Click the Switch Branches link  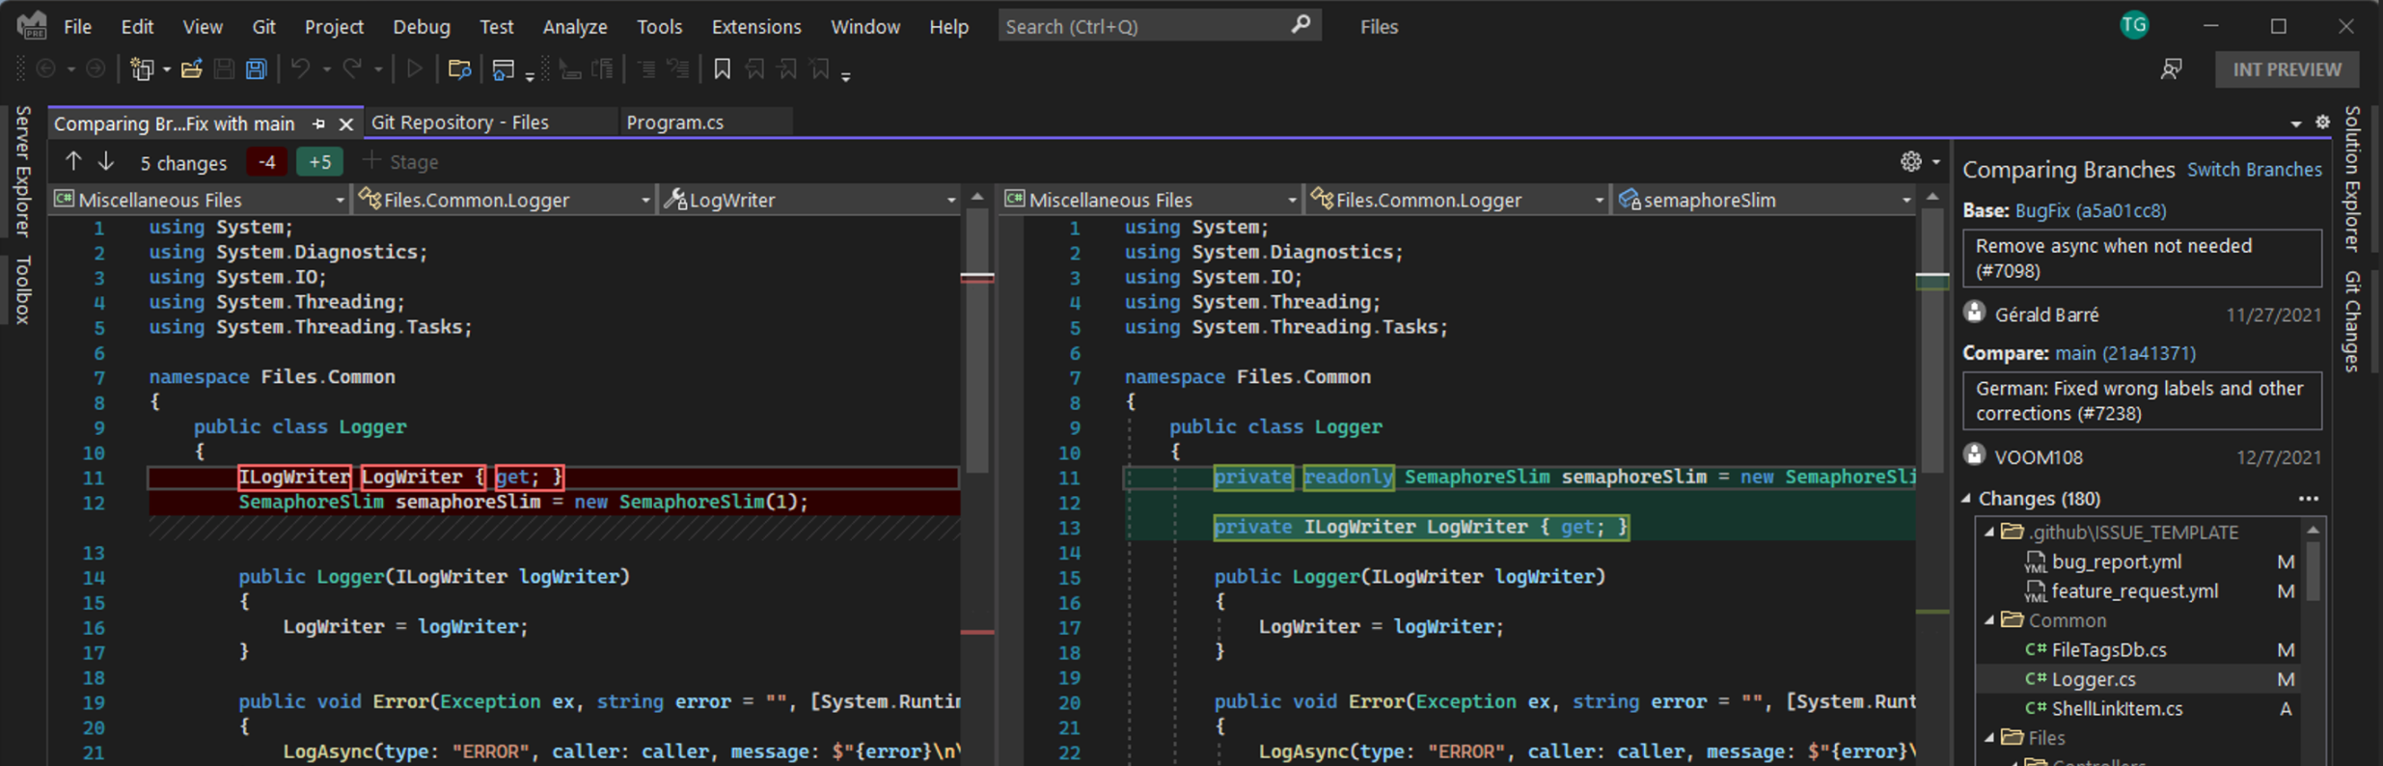point(2254,170)
